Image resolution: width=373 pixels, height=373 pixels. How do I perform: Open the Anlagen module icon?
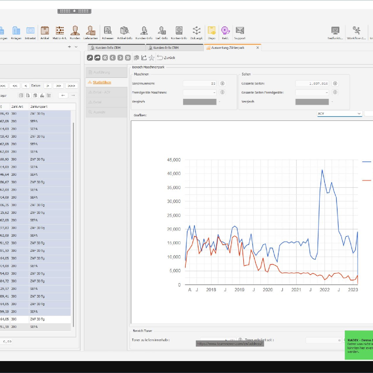16,32
